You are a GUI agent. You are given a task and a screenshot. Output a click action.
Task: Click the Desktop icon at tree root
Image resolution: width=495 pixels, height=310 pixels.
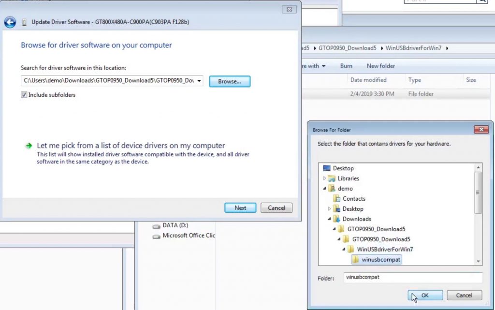pos(327,168)
